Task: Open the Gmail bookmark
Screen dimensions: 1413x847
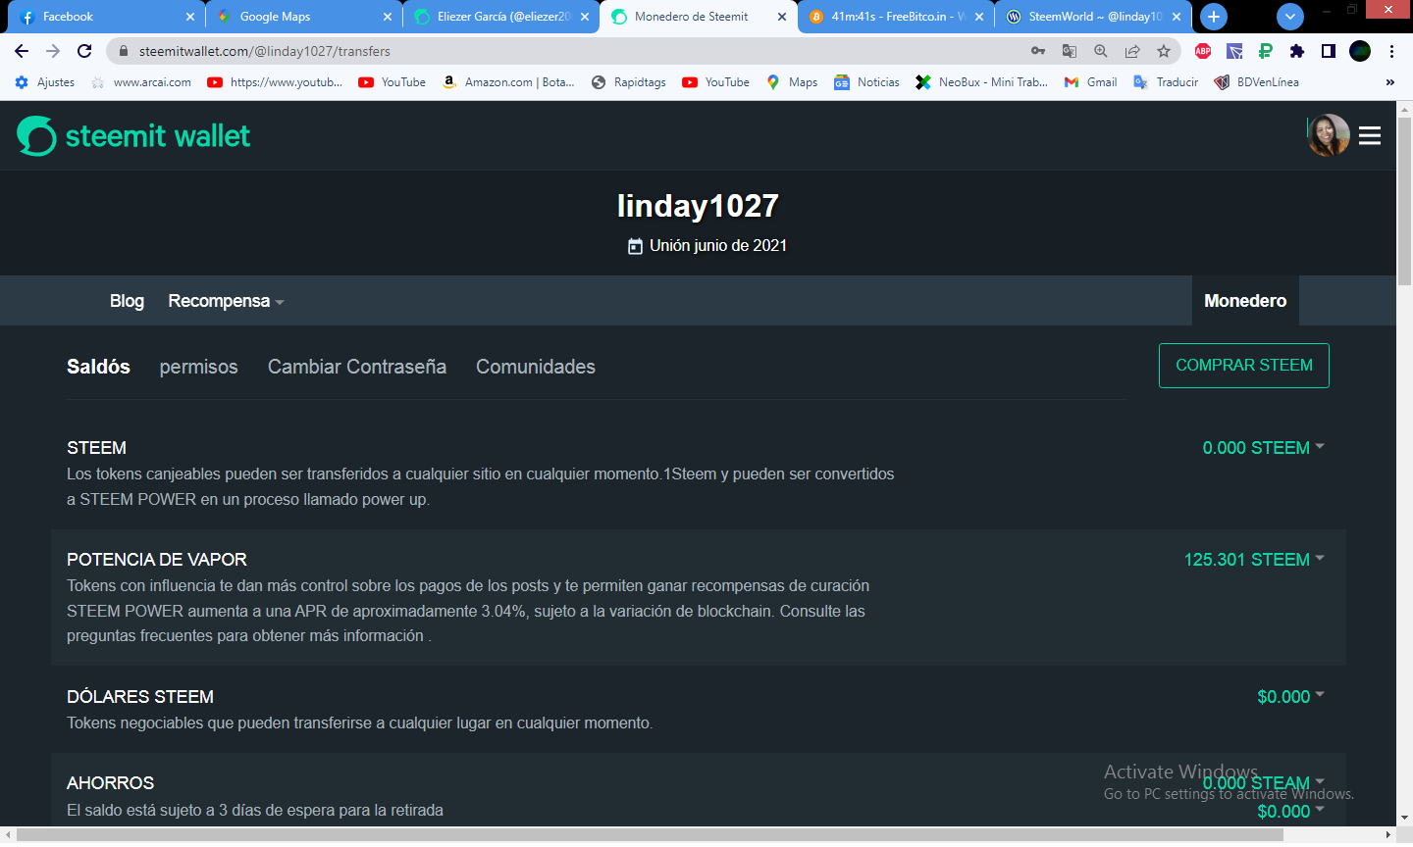Action: [1091, 82]
